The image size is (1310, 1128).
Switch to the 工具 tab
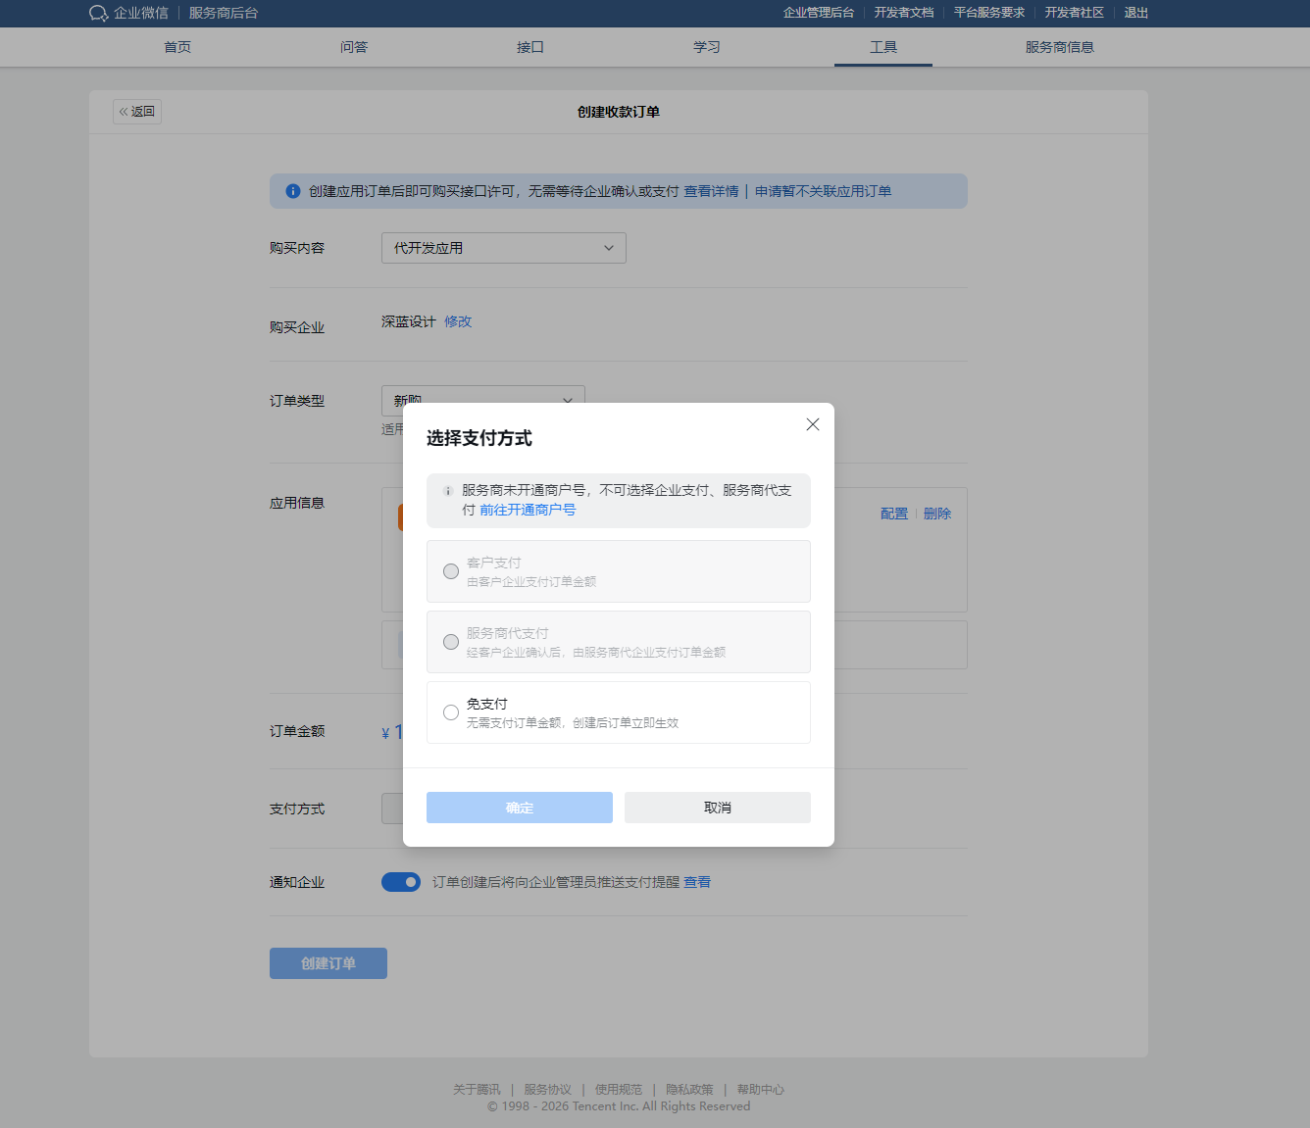pos(882,47)
